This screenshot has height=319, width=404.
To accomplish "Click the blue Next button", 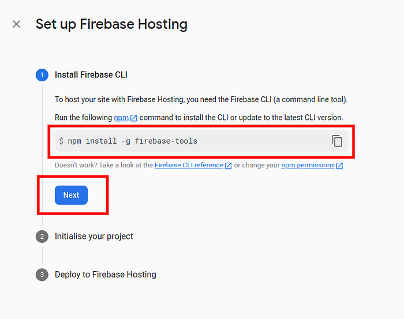I will 71,195.
